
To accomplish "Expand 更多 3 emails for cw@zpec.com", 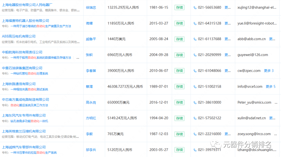I will coord(269,71).
